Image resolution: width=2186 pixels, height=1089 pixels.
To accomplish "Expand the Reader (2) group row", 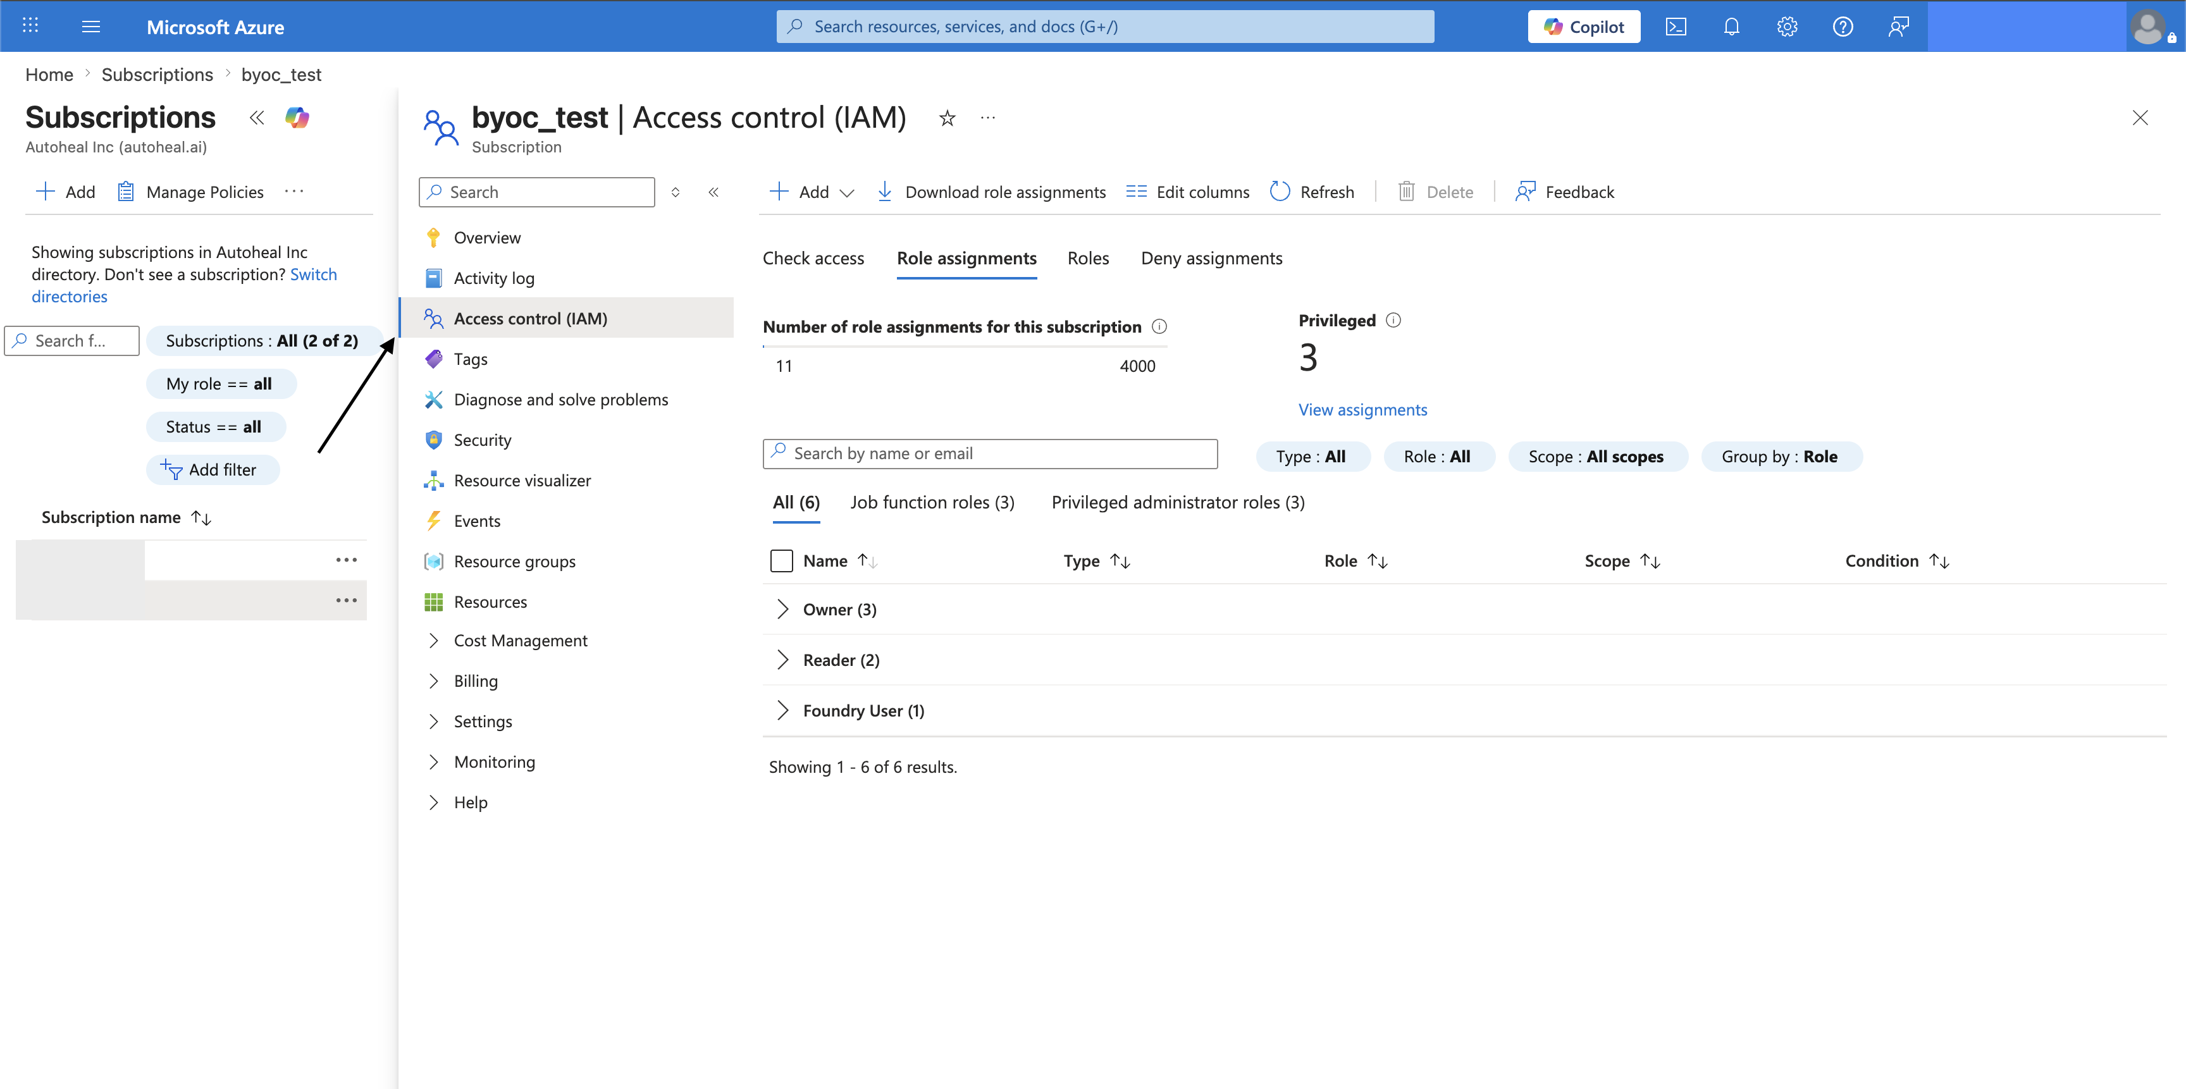I will [x=782, y=660].
